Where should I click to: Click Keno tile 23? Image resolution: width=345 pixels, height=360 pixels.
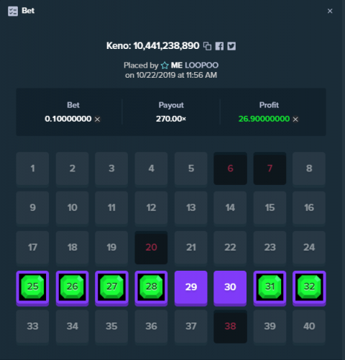pyautogui.click(x=270, y=248)
